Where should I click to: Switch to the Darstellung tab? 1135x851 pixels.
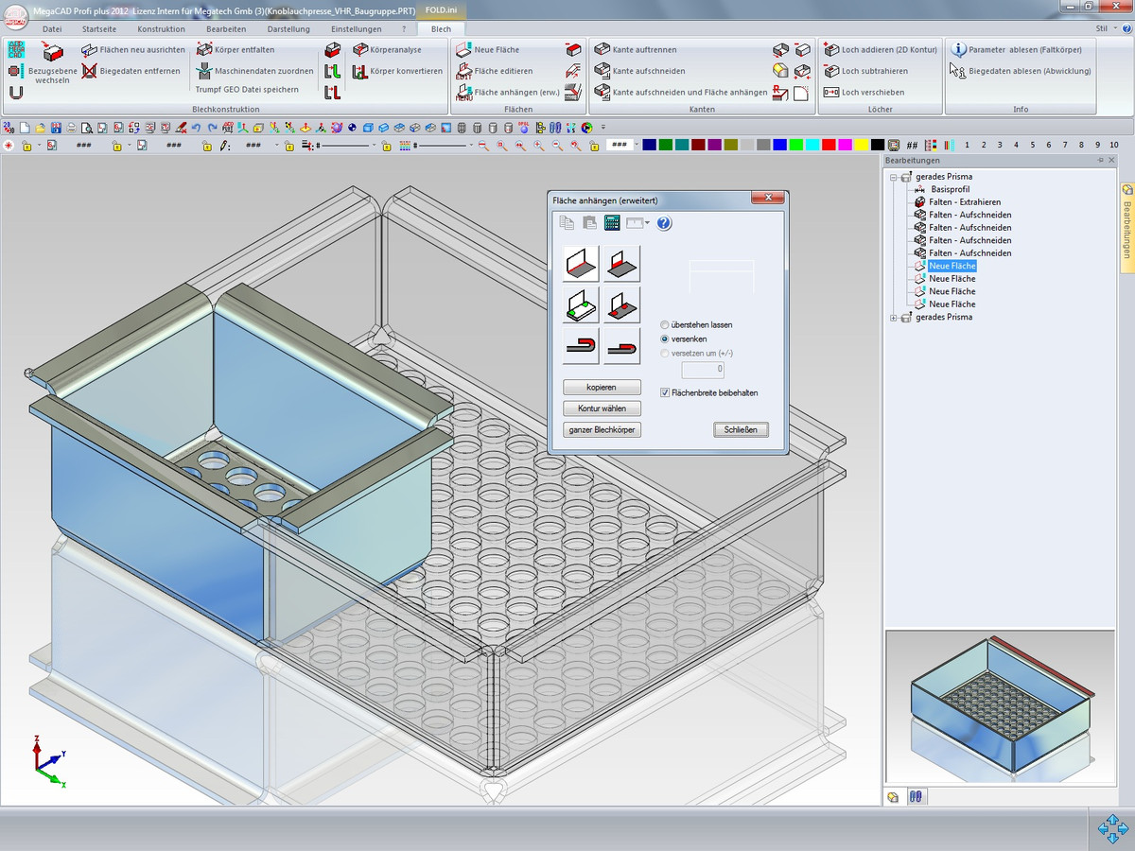(x=288, y=29)
